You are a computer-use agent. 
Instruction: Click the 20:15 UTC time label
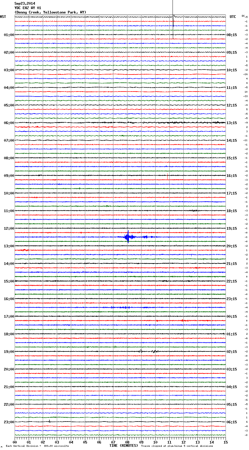[x=232, y=246]
